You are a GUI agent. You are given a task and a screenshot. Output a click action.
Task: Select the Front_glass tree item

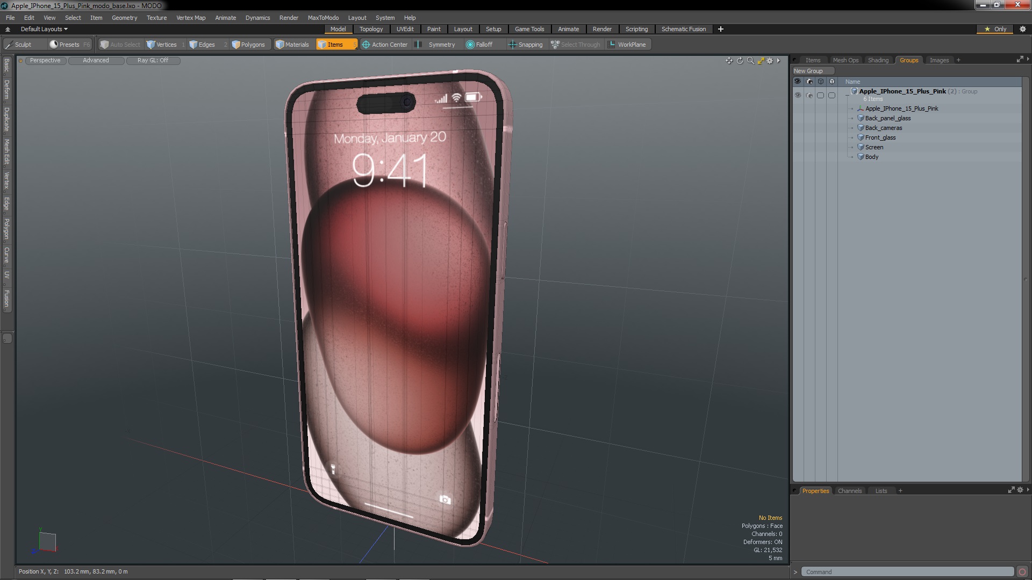coord(880,137)
